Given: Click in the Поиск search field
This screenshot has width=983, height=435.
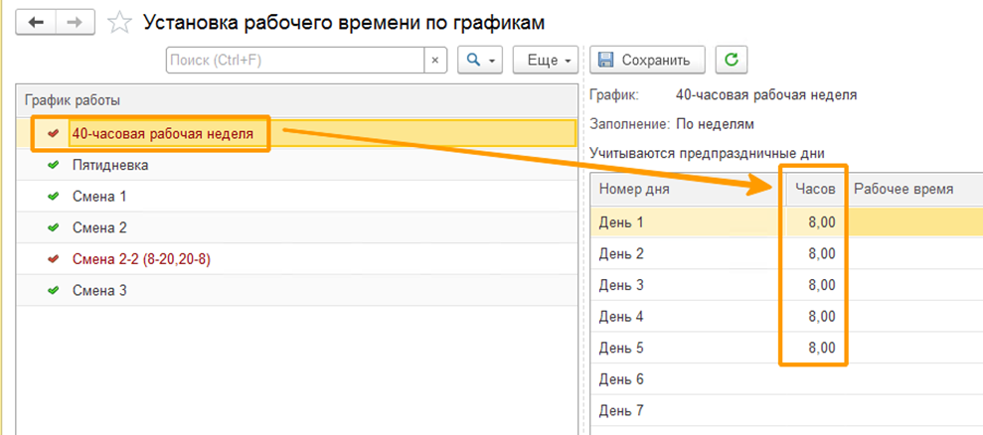Looking at the screenshot, I should click(295, 60).
